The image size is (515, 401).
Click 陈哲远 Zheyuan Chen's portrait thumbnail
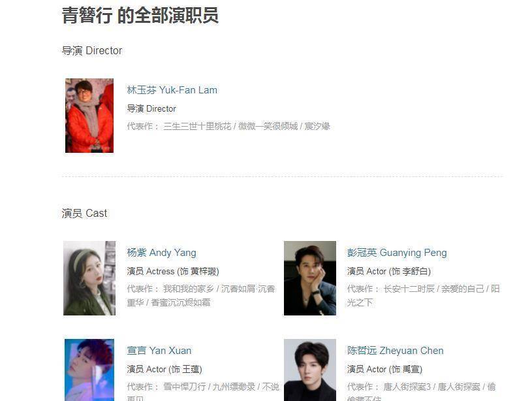pos(310,370)
